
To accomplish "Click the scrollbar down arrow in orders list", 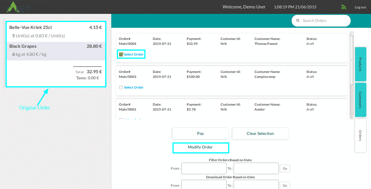I will tap(352, 117).
